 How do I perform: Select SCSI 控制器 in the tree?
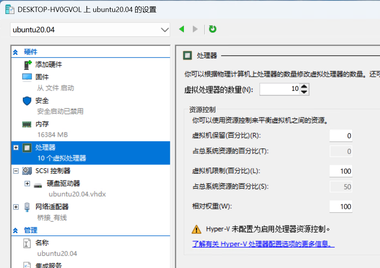(53, 171)
